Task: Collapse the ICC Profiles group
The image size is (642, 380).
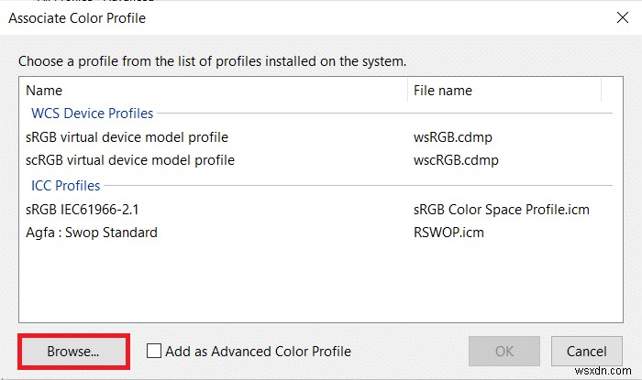Action: click(x=65, y=186)
